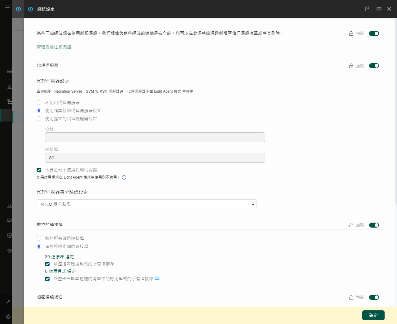The image size is (397, 324).
Task: Click the 連接埠 field showing 80
Action: tap(155, 158)
